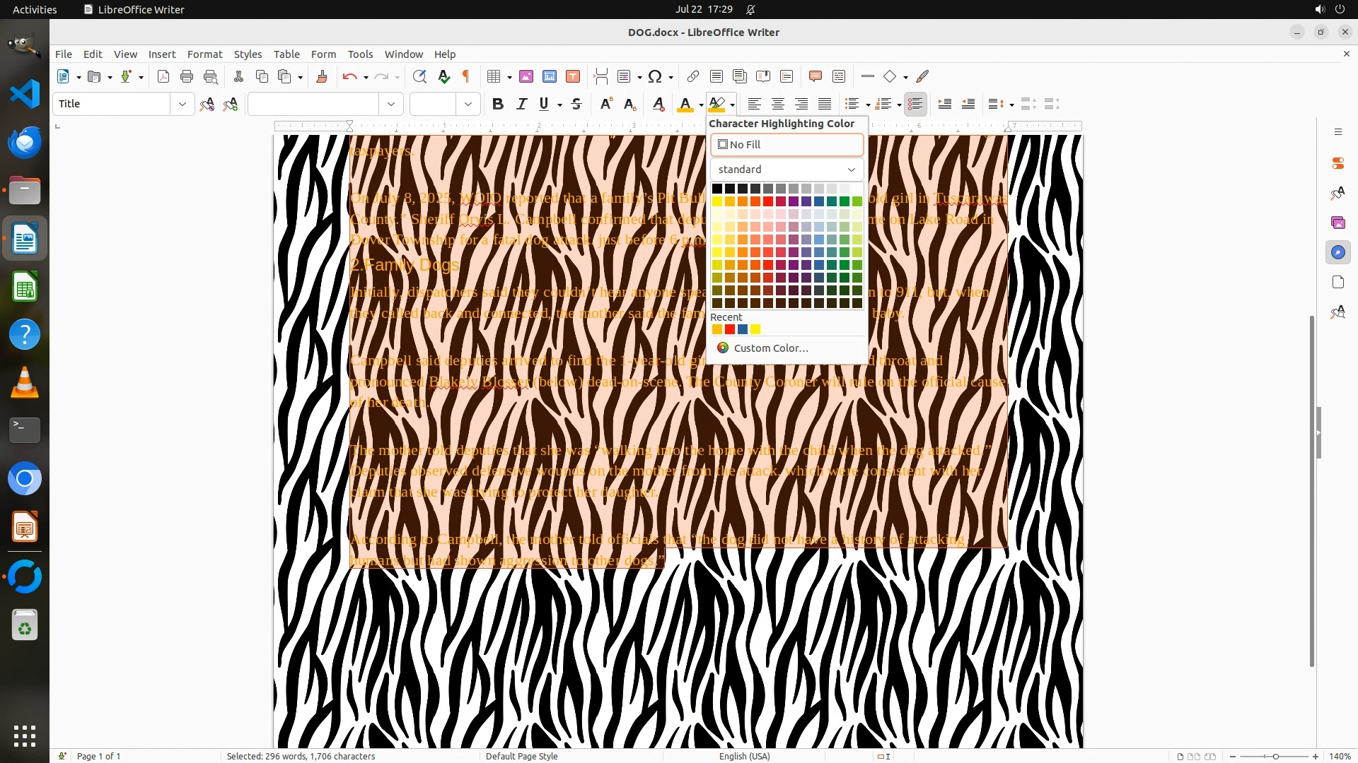The height and width of the screenshot is (763, 1358).
Task: Click the Custom Color… option
Action: (770, 348)
